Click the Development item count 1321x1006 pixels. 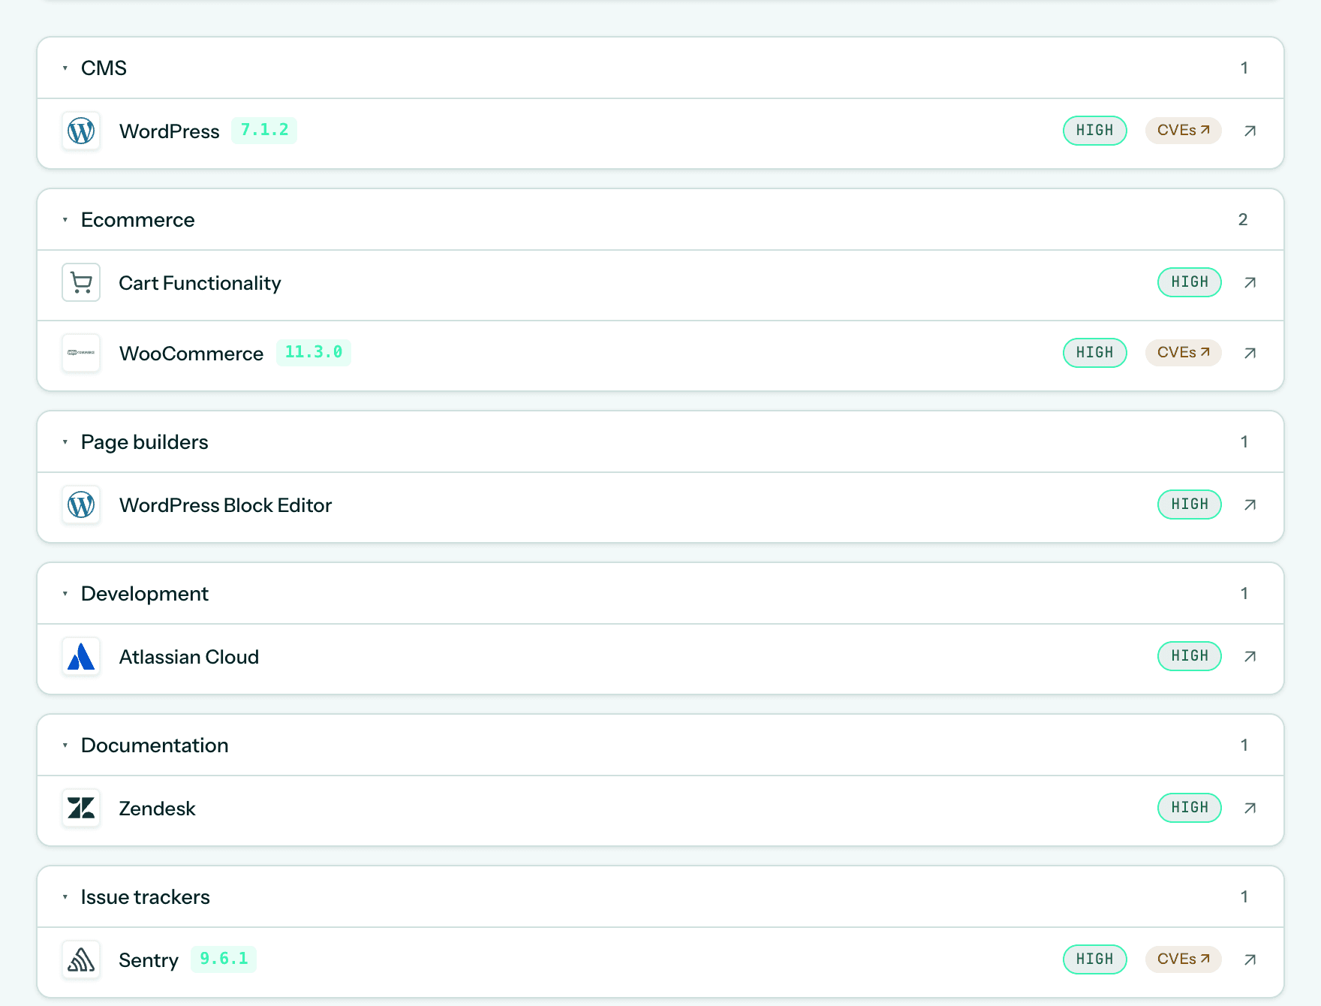pos(1244,593)
